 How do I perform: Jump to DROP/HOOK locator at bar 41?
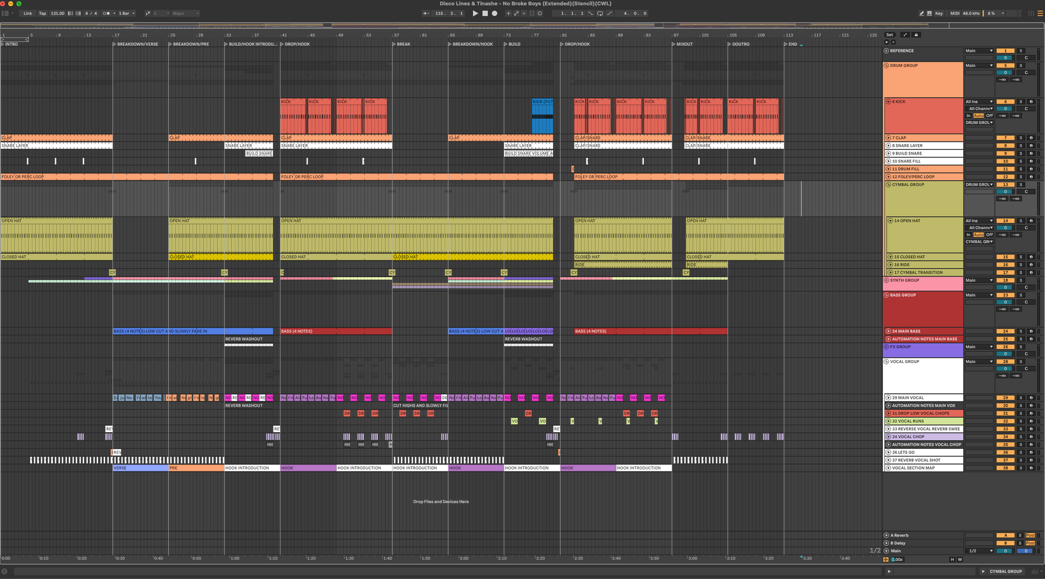(296, 44)
